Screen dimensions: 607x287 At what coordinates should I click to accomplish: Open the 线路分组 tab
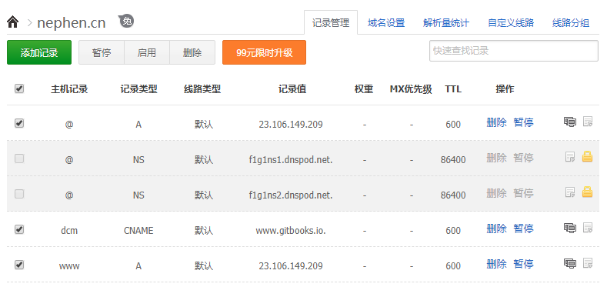[x=571, y=23]
